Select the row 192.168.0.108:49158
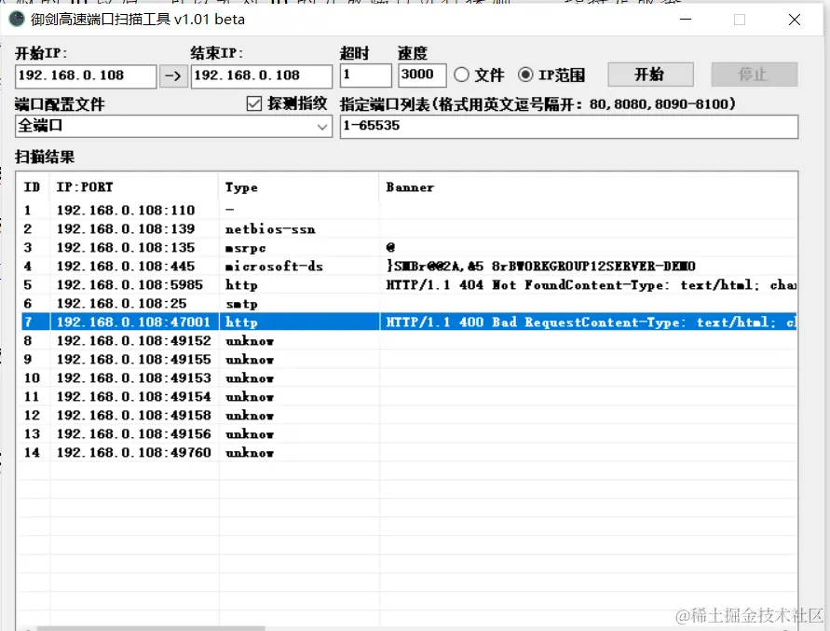830x631 pixels. pos(408,415)
